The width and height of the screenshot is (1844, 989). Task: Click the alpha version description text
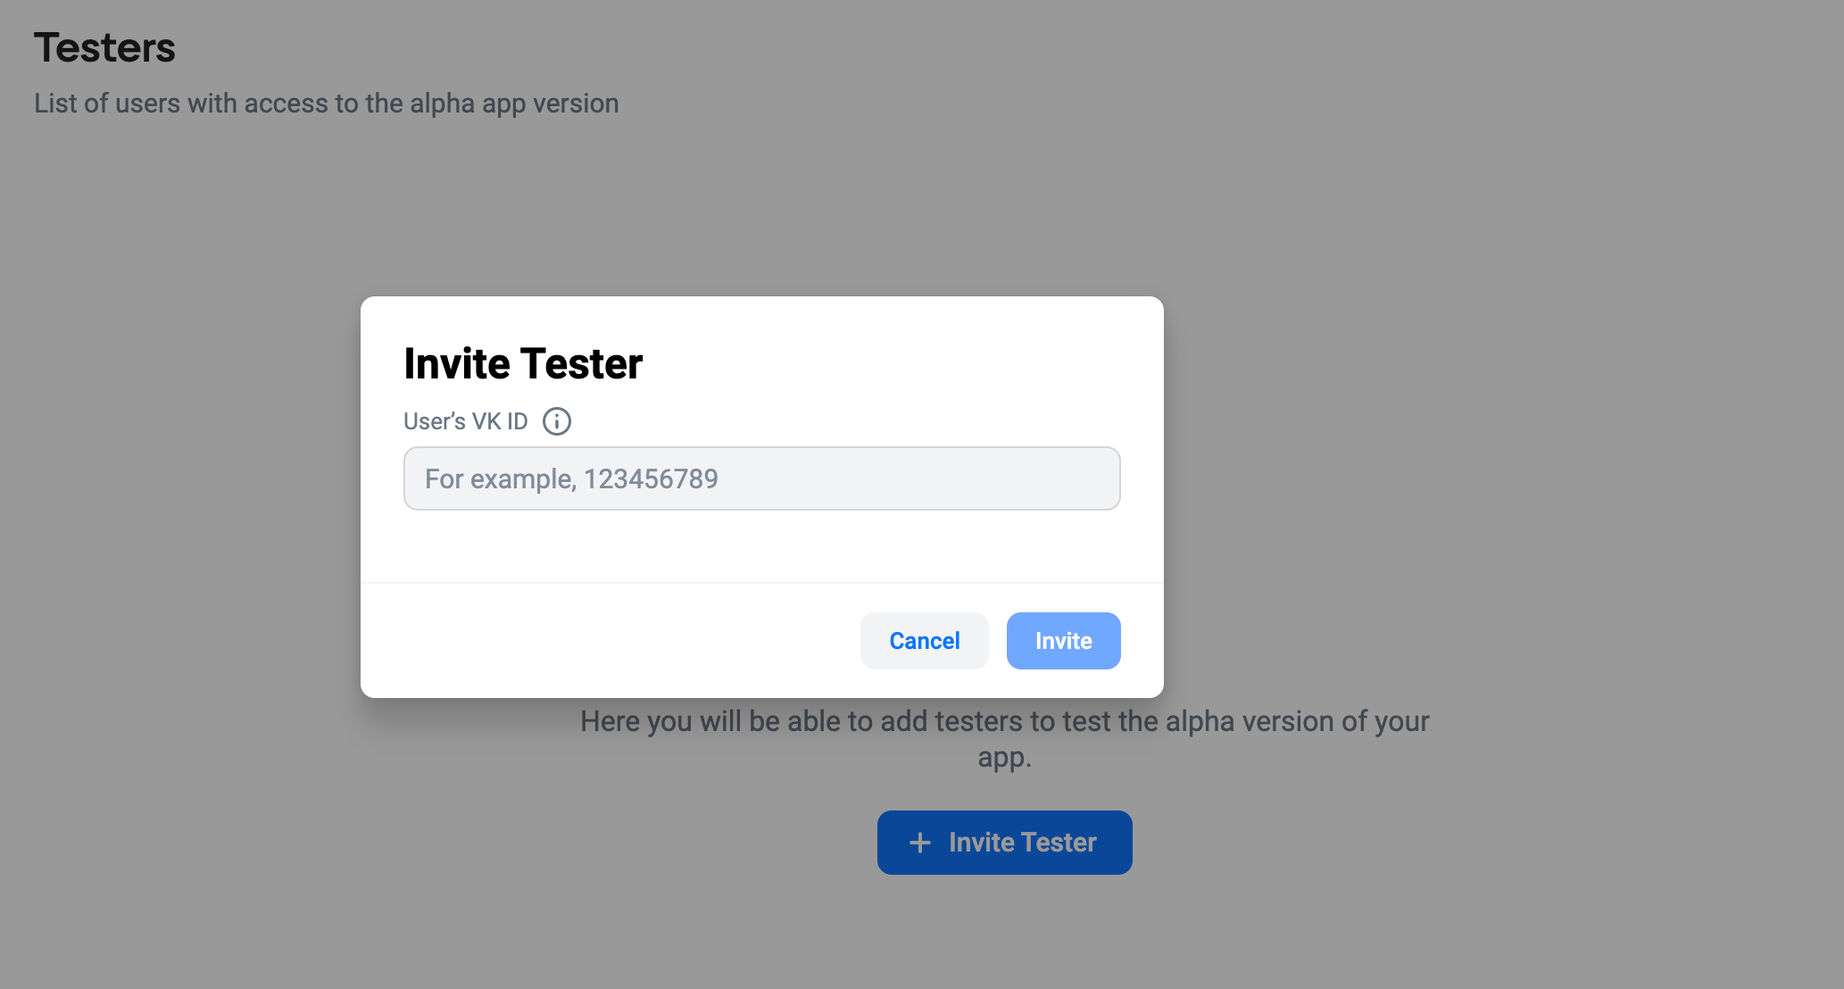1005,739
